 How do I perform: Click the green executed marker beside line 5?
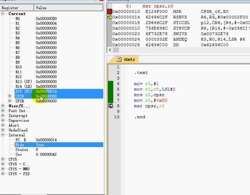[x=111, y=89]
